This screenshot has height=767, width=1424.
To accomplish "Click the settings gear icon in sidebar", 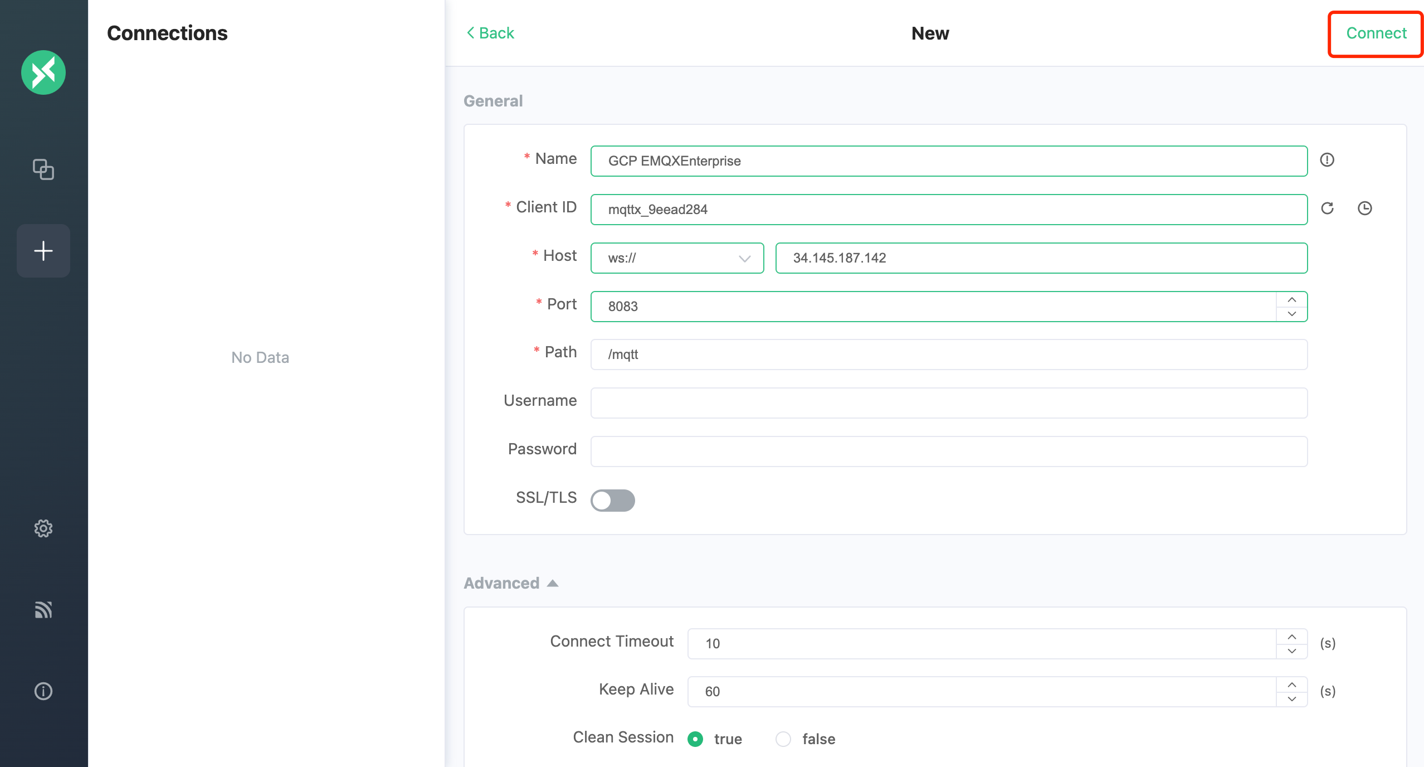I will 43,528.
